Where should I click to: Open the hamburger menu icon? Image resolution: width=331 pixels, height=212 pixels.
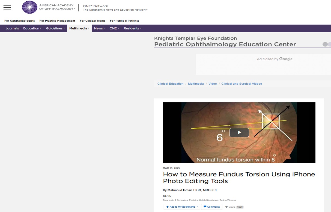(x=7, y=8)
